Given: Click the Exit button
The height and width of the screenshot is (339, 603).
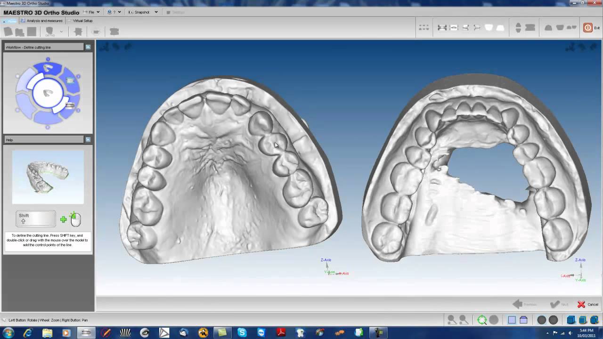Looking at the screenshot, I should click(592, 28).
